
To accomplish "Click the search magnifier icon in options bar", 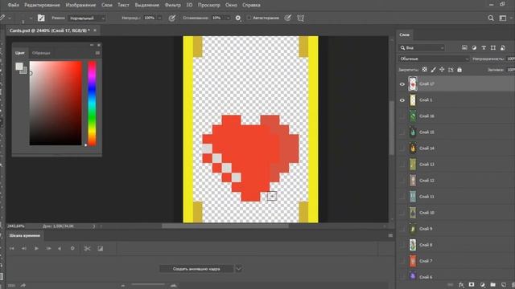I will 491,18.
